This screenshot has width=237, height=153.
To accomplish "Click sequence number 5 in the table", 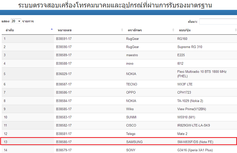I will [4, 74].
